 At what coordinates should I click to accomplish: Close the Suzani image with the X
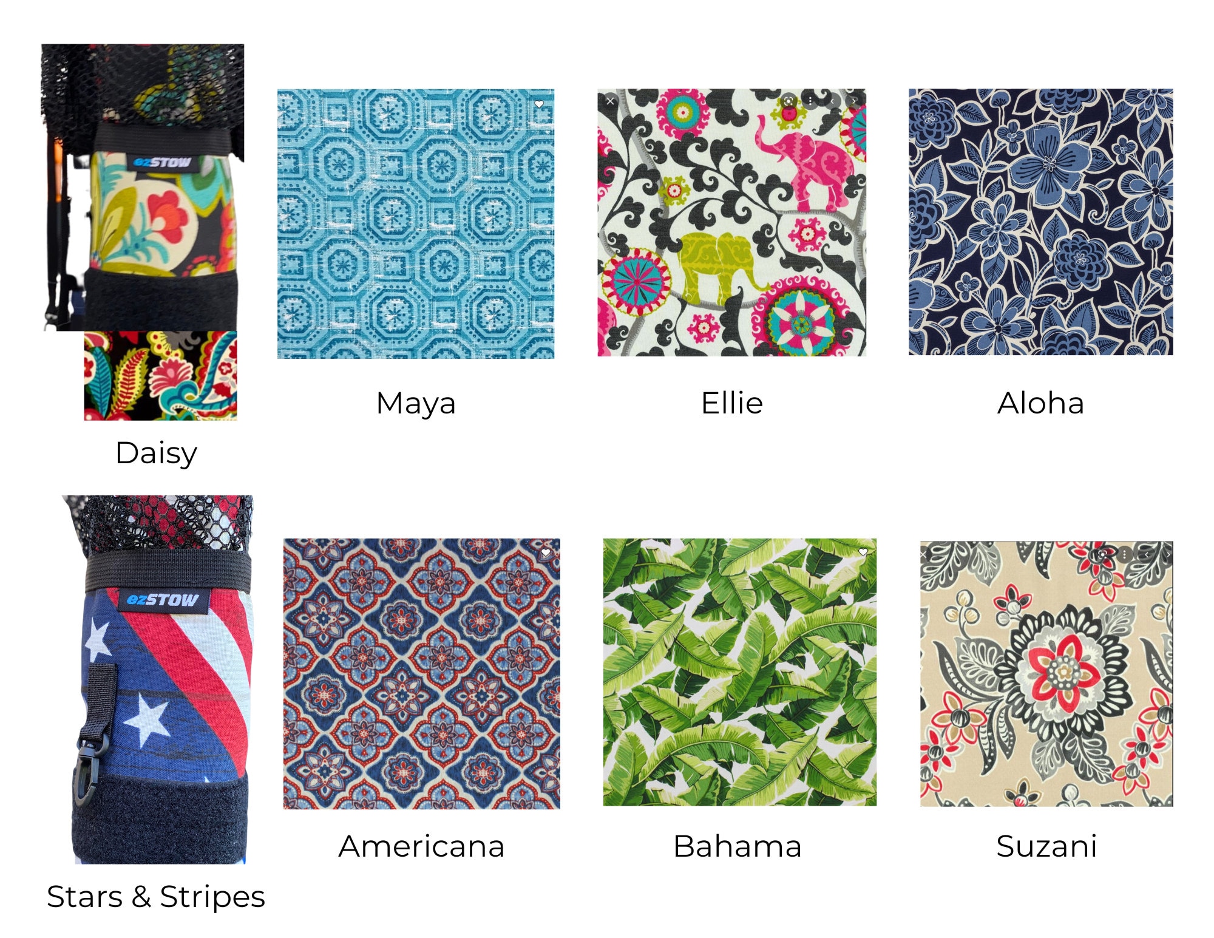(x=923, y=554)
